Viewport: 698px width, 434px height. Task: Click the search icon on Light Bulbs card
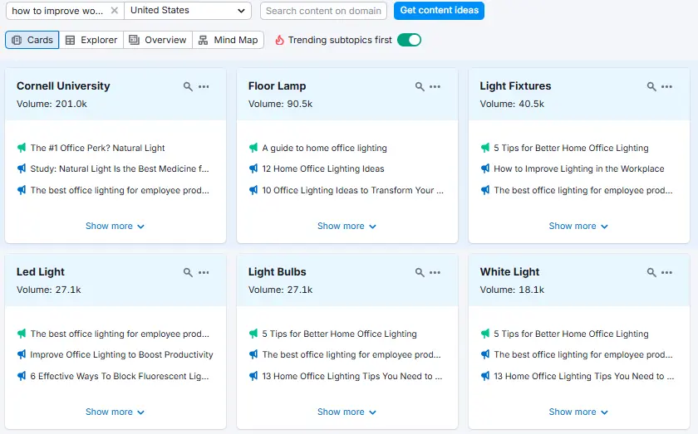click(x=420, y=272)
